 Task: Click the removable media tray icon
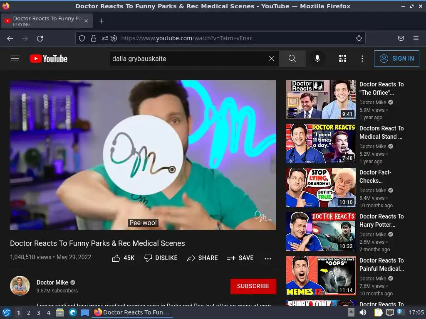pyautogui.click(x=351, y=312)
